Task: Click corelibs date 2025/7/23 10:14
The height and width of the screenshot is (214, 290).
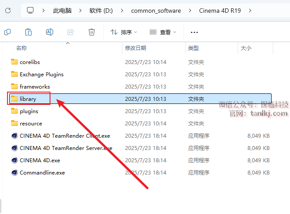Action: tap(146, 62)
